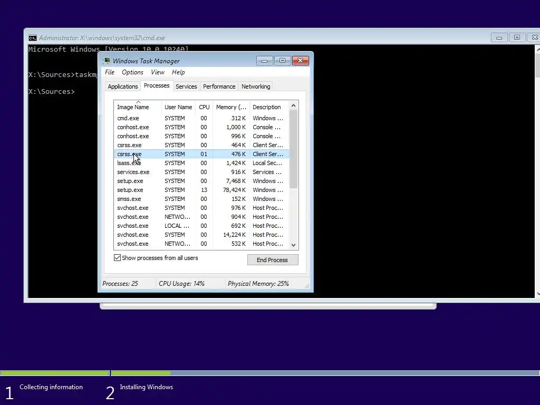Click the Collecting information progress bar
Viewport: 540px width, 405px height.
pyautogui.click(x=55, y=373)
